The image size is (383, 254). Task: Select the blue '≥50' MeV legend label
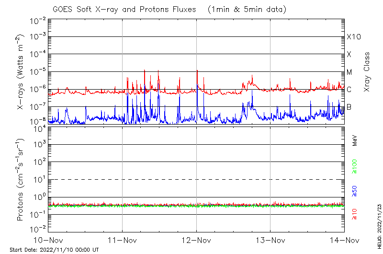pos(355,190)
